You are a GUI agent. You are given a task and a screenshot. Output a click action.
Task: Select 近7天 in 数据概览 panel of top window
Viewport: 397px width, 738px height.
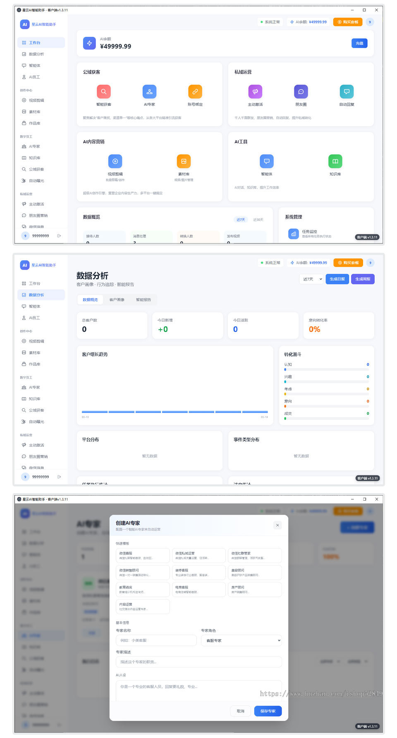241,220
